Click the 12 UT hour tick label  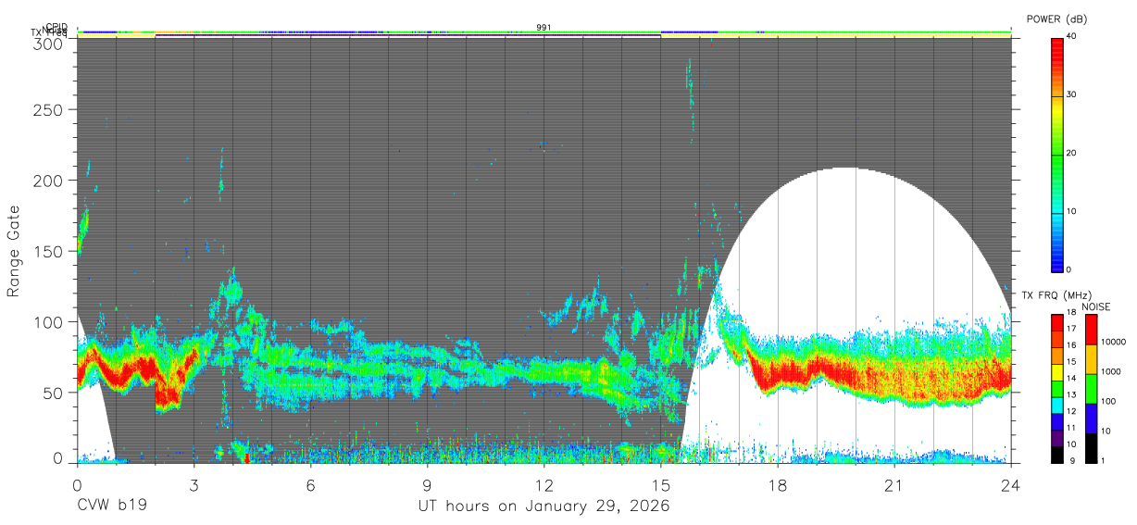coord(544,484)
